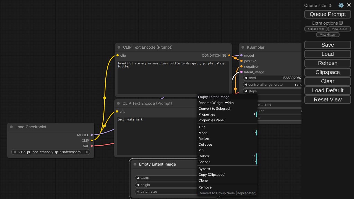The image size is (354, 199).
Task: Select Bypass from the context menu
Action: [204, 169]
